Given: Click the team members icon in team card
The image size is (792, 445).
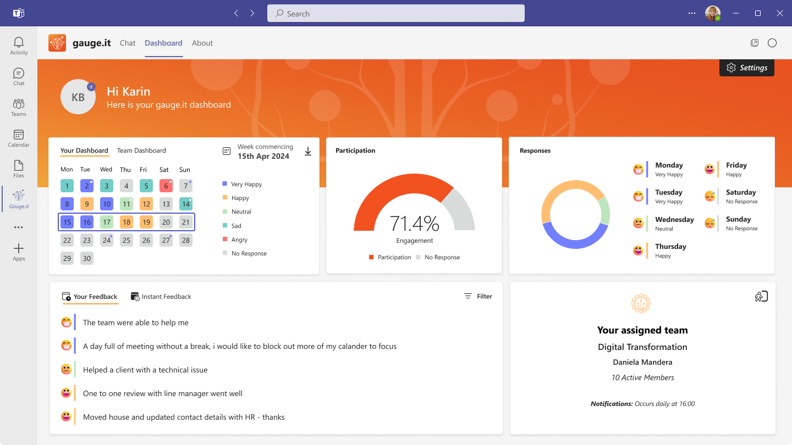Looking at the screenshot, I should 761,297.
